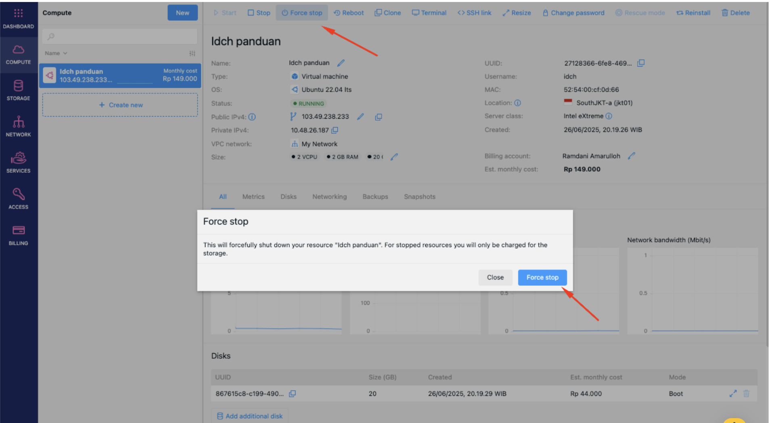Switch to the Backups tab
This screenshot has width=770, height=423.
pyautogui.click(x=375, y=197)
